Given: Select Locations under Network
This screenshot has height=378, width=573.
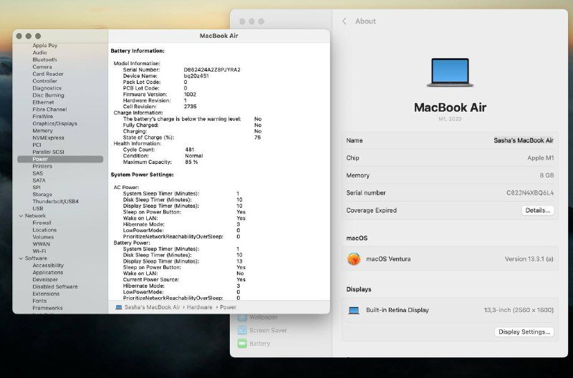Looking at the screenshot, I should 44,230.
